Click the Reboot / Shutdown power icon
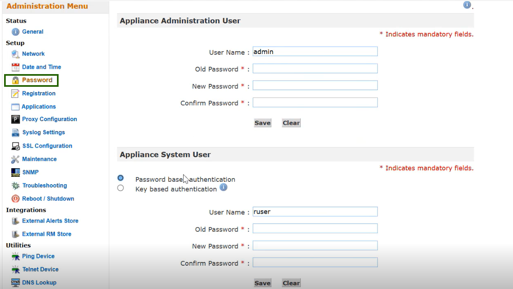The image size is (513, 289). pyautogui.click(x=16, y=199)
